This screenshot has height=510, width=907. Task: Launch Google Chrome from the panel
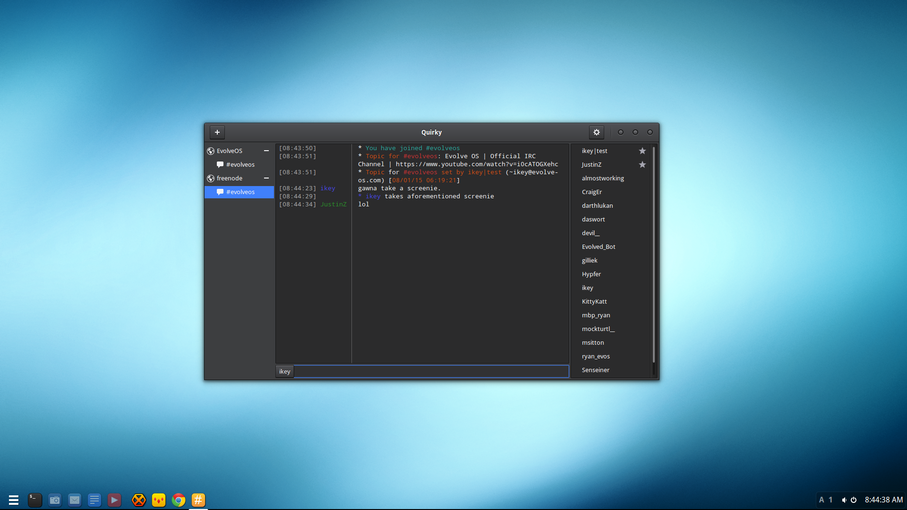pos(179,500)
